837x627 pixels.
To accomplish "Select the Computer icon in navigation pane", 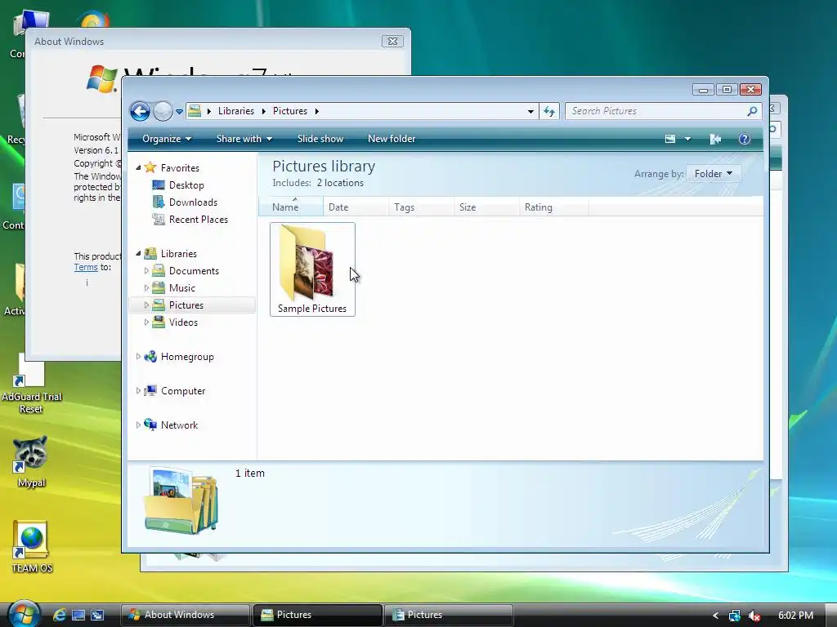I will 150,391.
